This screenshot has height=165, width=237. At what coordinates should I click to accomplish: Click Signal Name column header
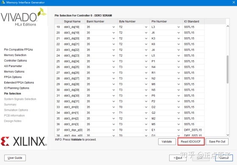(74, 21)
